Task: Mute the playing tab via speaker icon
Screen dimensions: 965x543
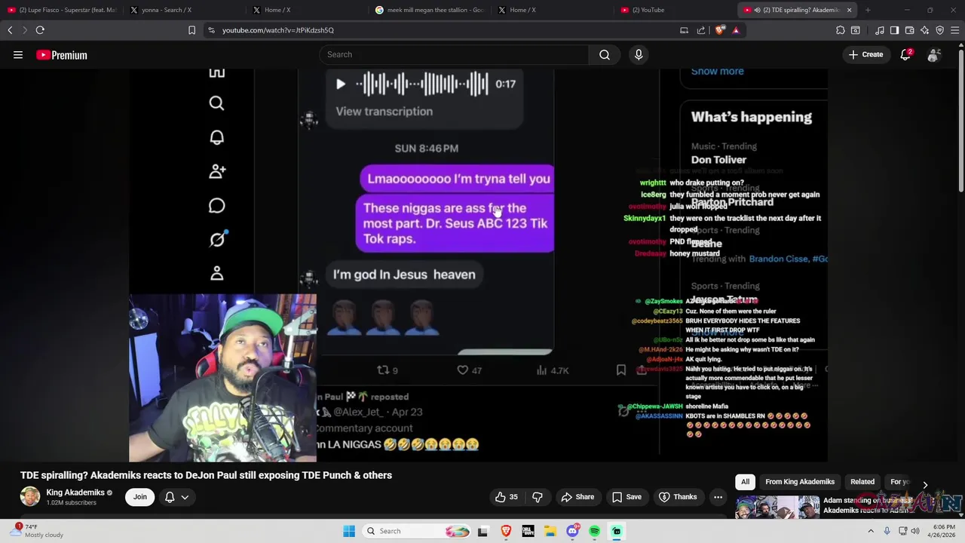Action: pos(757,10)
